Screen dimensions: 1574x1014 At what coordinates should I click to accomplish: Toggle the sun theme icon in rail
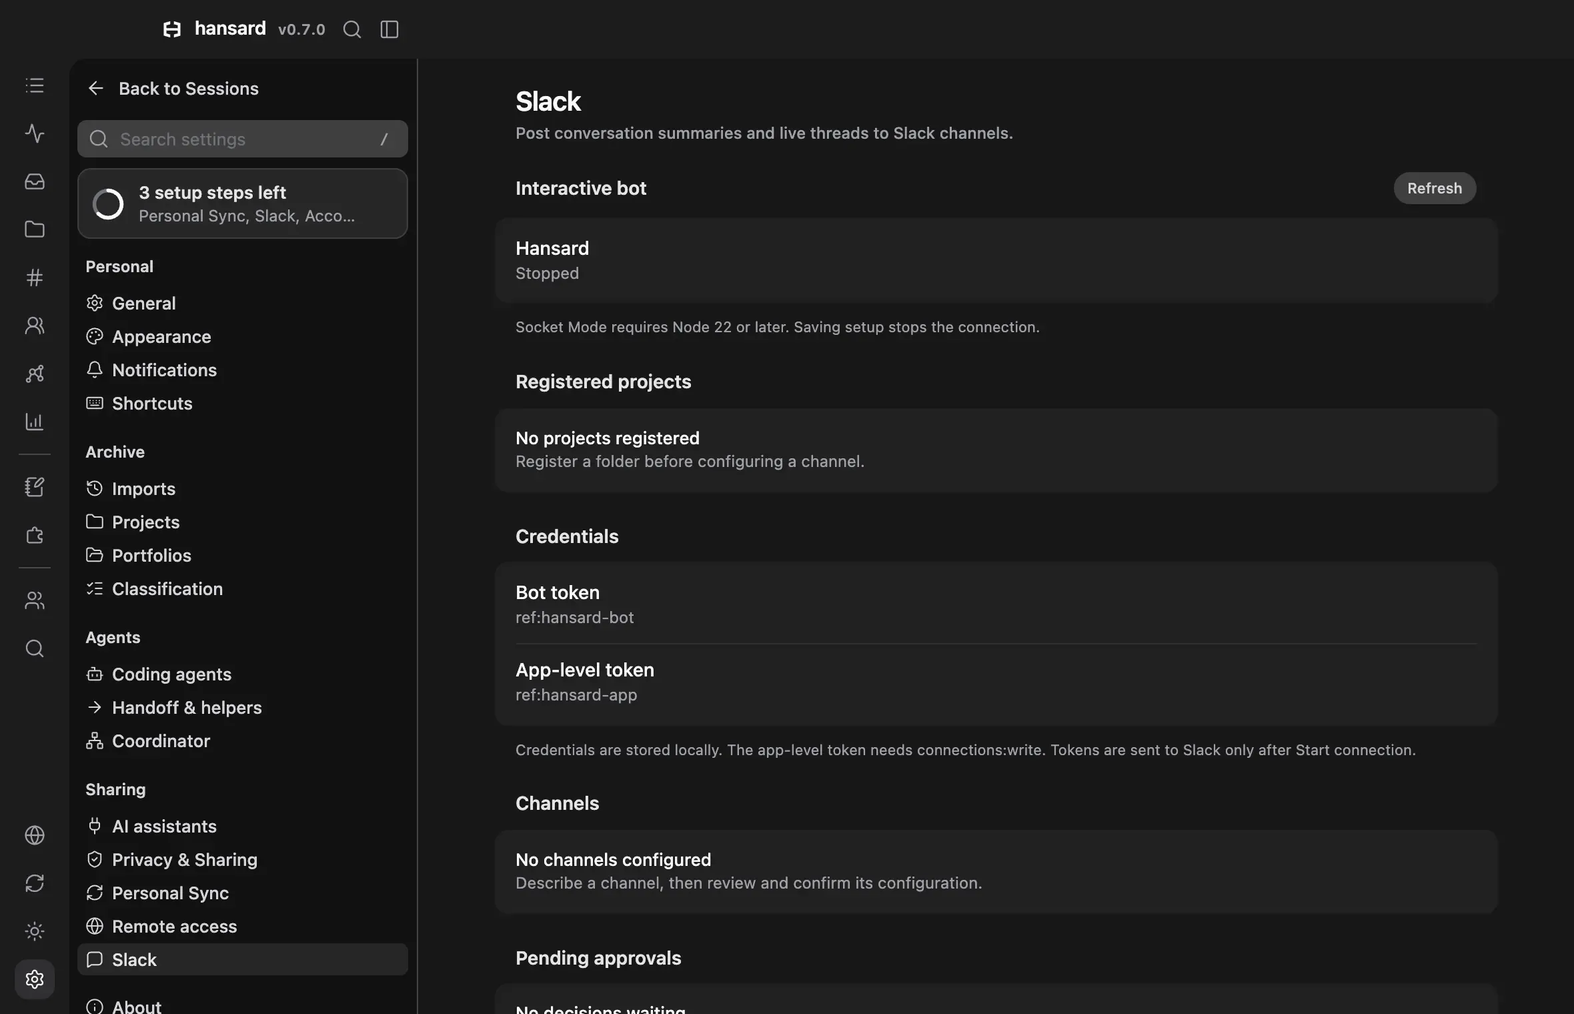click(x=35, y=931)
